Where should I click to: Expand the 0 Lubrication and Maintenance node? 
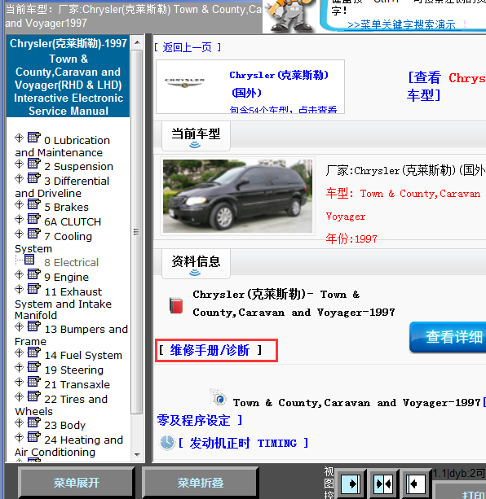[19, 138]
